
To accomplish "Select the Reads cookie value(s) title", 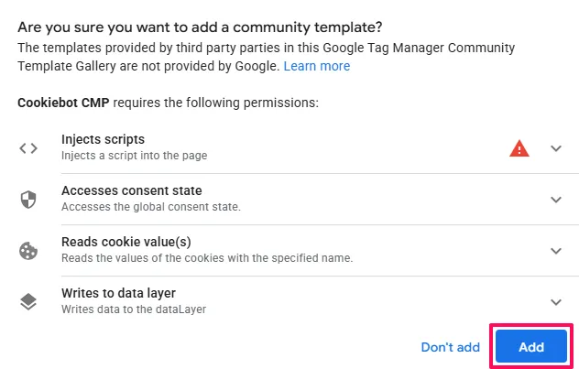I will tap(126, 242).
